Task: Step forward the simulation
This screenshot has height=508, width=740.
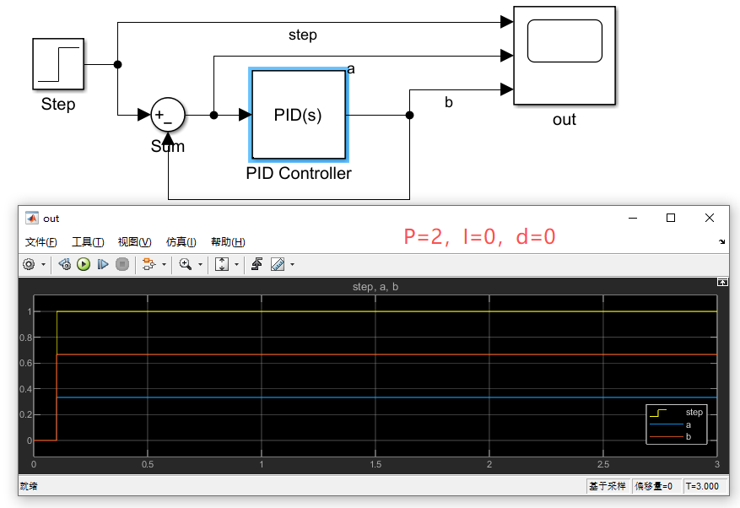Action: [x=103, y=264]
